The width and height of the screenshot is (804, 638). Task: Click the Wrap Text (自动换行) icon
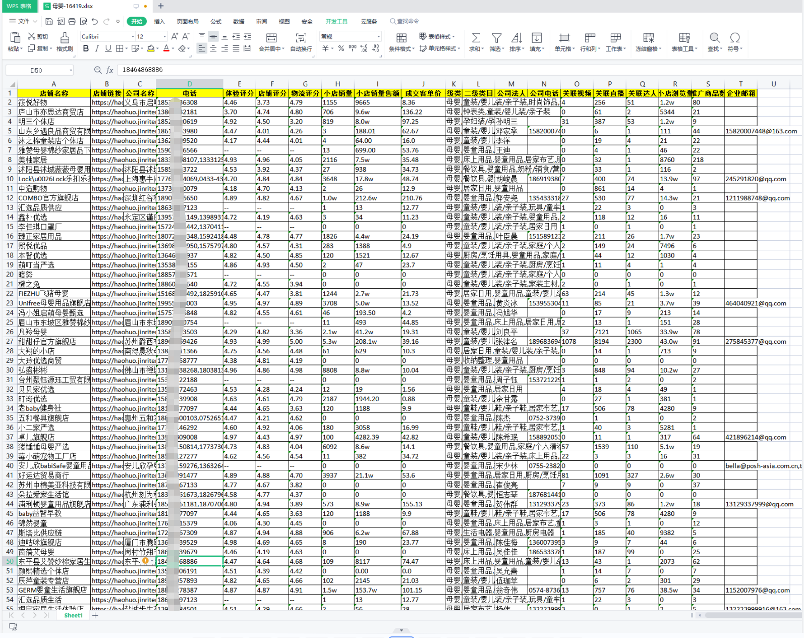(301, 38)
